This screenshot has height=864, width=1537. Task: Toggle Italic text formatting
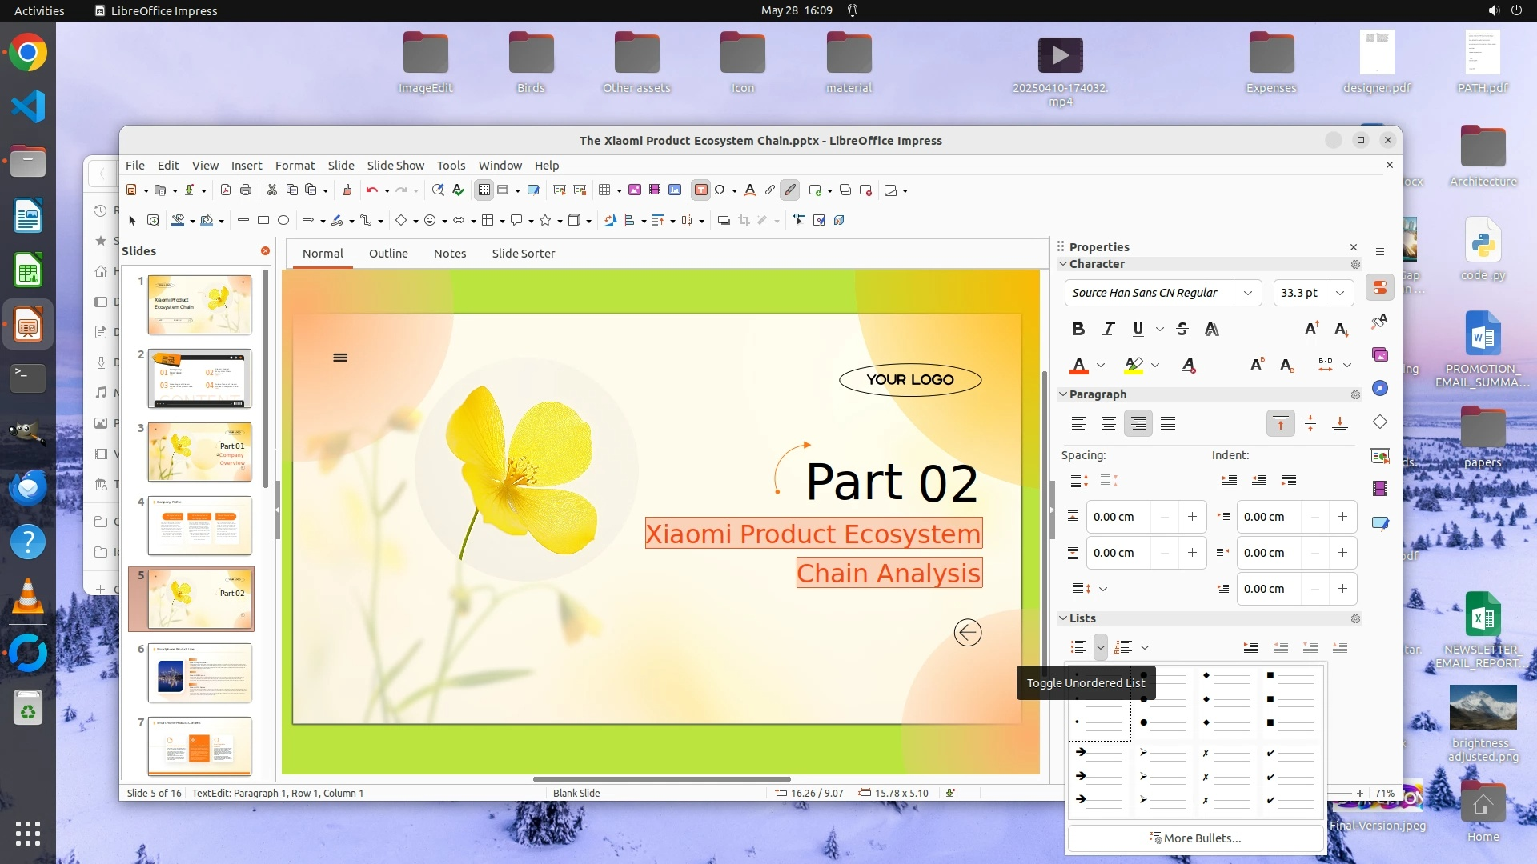point(1108,329)
